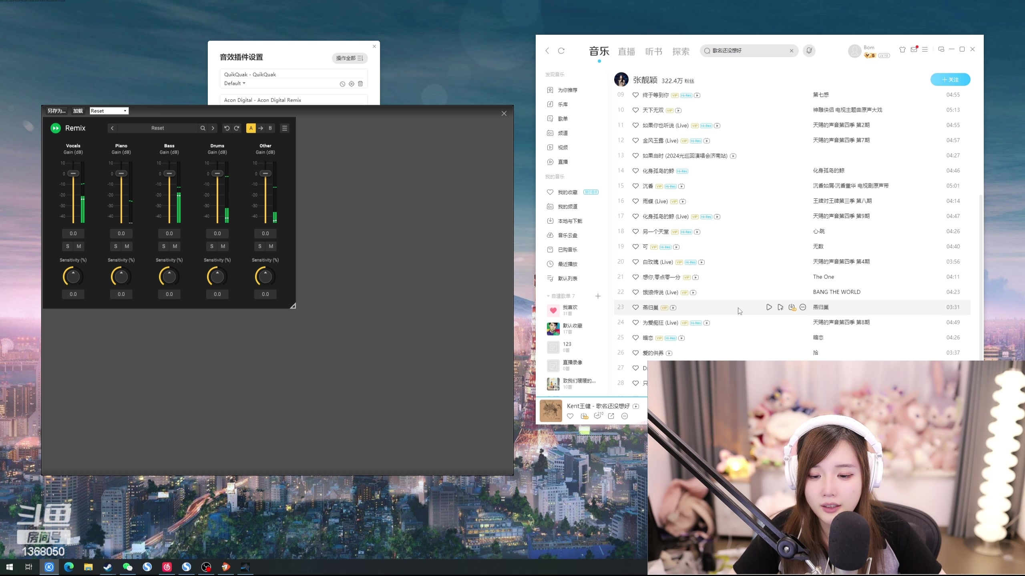
Task: Solo the Piano channel
Action: [x=116, y=246]
